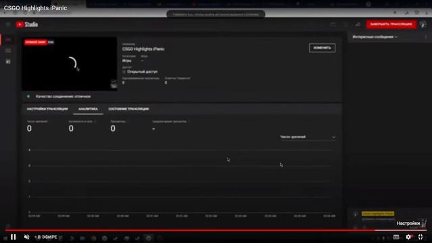Toggle subtitles in the video player
The height and width of the screenshot is (243, 432).
[x=396, y=237]
